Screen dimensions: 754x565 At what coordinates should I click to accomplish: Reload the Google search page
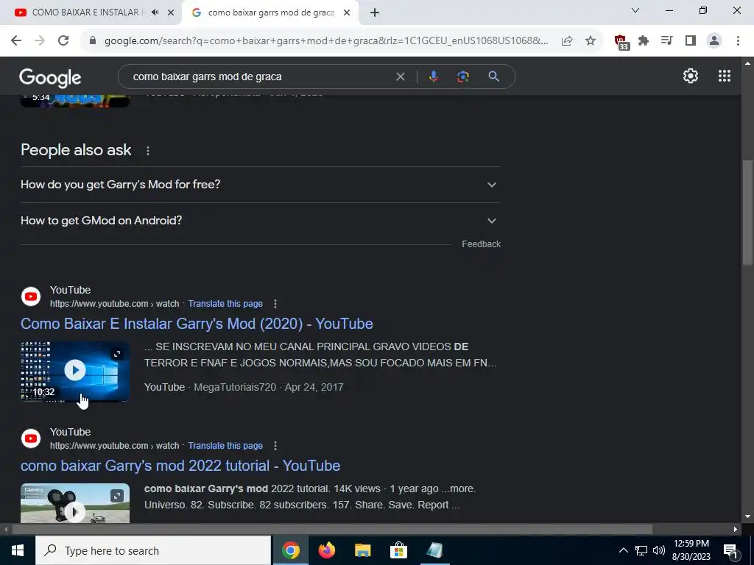pos(63,40)
